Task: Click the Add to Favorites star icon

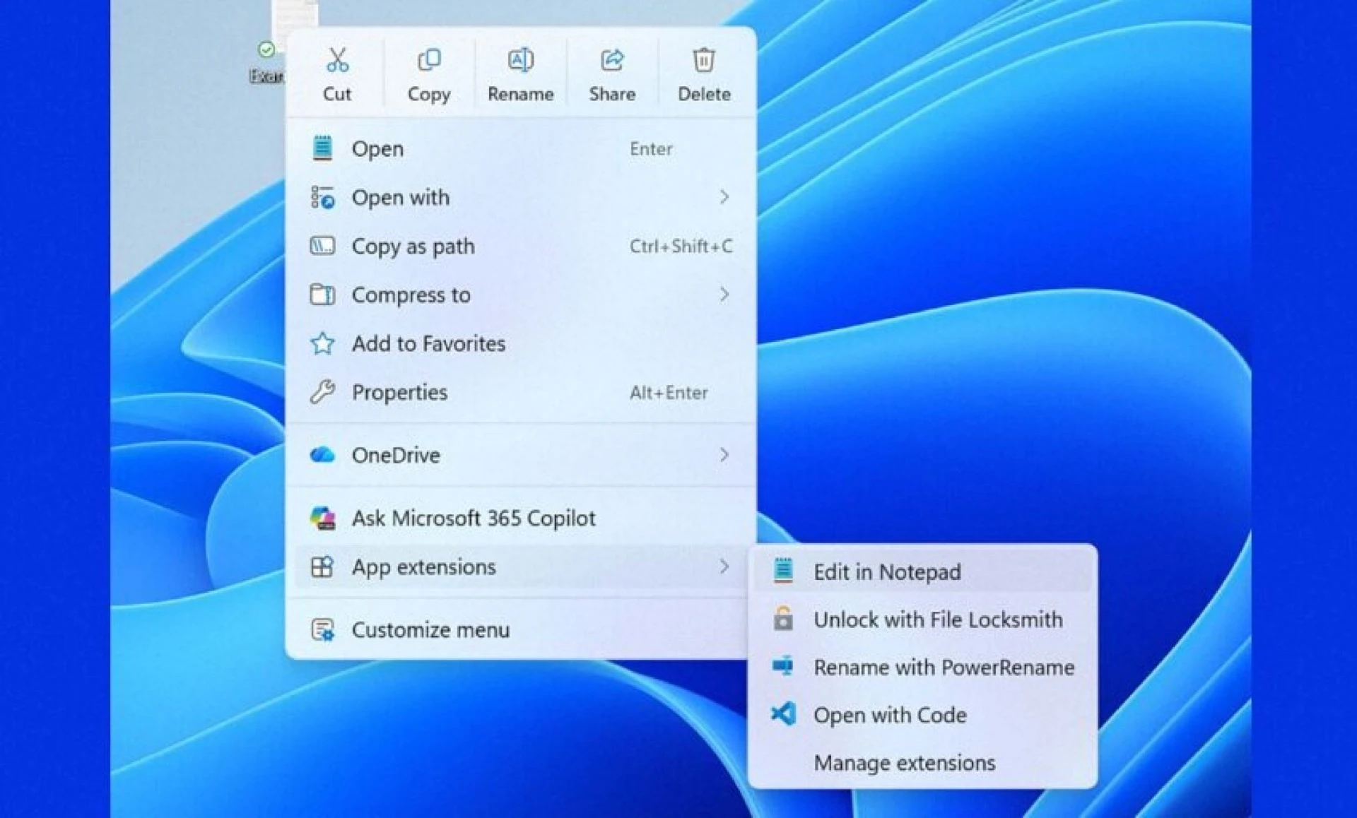Action: pos(322,343)
